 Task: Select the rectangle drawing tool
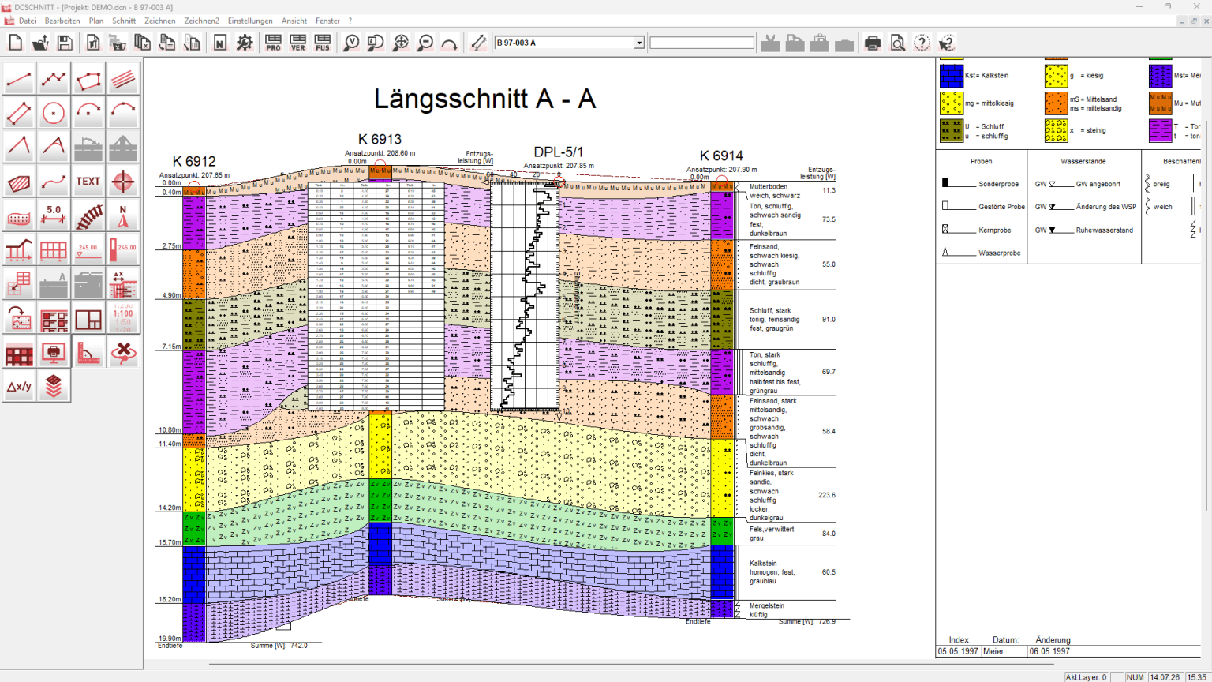[x=19, y=113]
